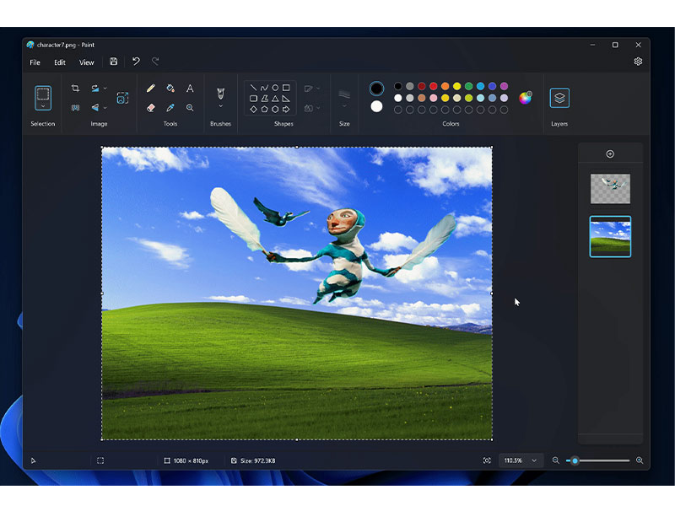Image resolution: width=675 pixels, height=506 pixels.
Task: Click the Flip image icon
Action: point(95,108)
